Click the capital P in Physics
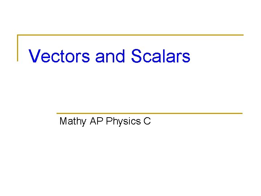 (108, 121)
